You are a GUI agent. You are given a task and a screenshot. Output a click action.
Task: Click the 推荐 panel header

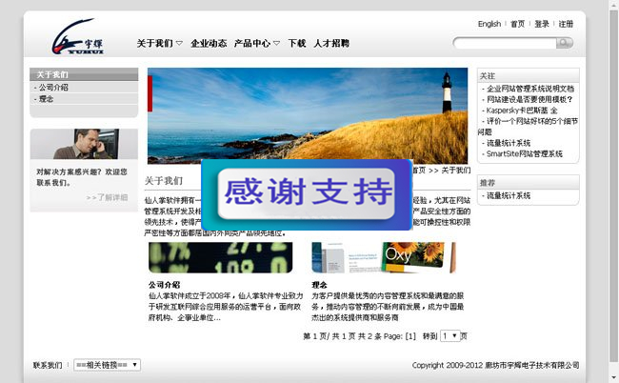click(529, 182)
